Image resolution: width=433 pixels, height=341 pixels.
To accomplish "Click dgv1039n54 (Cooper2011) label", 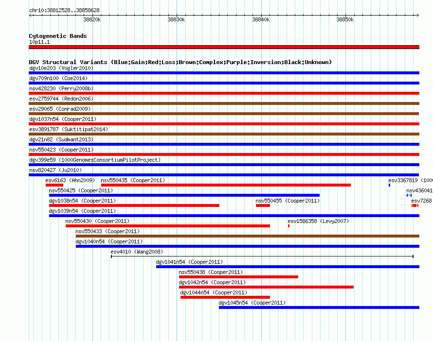I will 82,211.
